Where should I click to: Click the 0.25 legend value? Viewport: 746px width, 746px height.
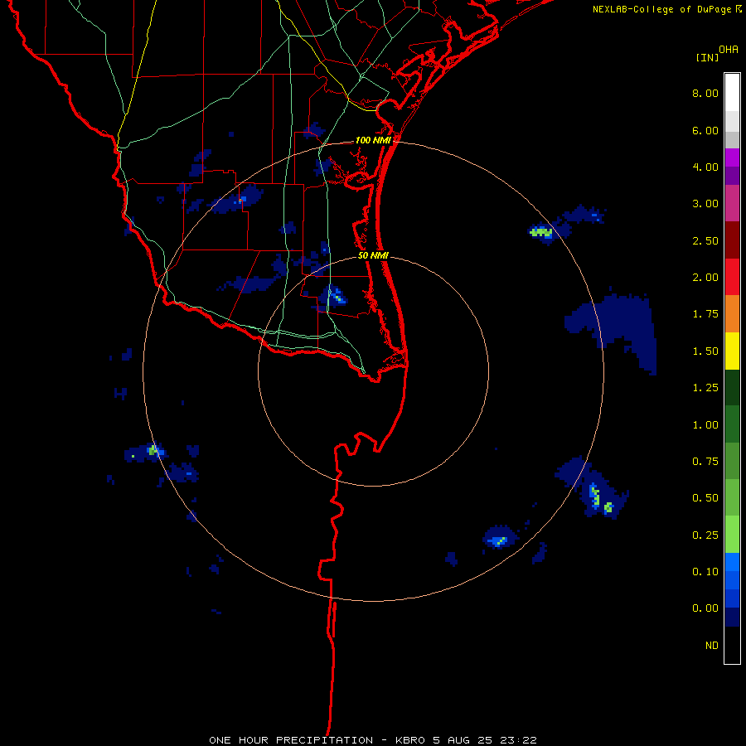tap(705, 535)
